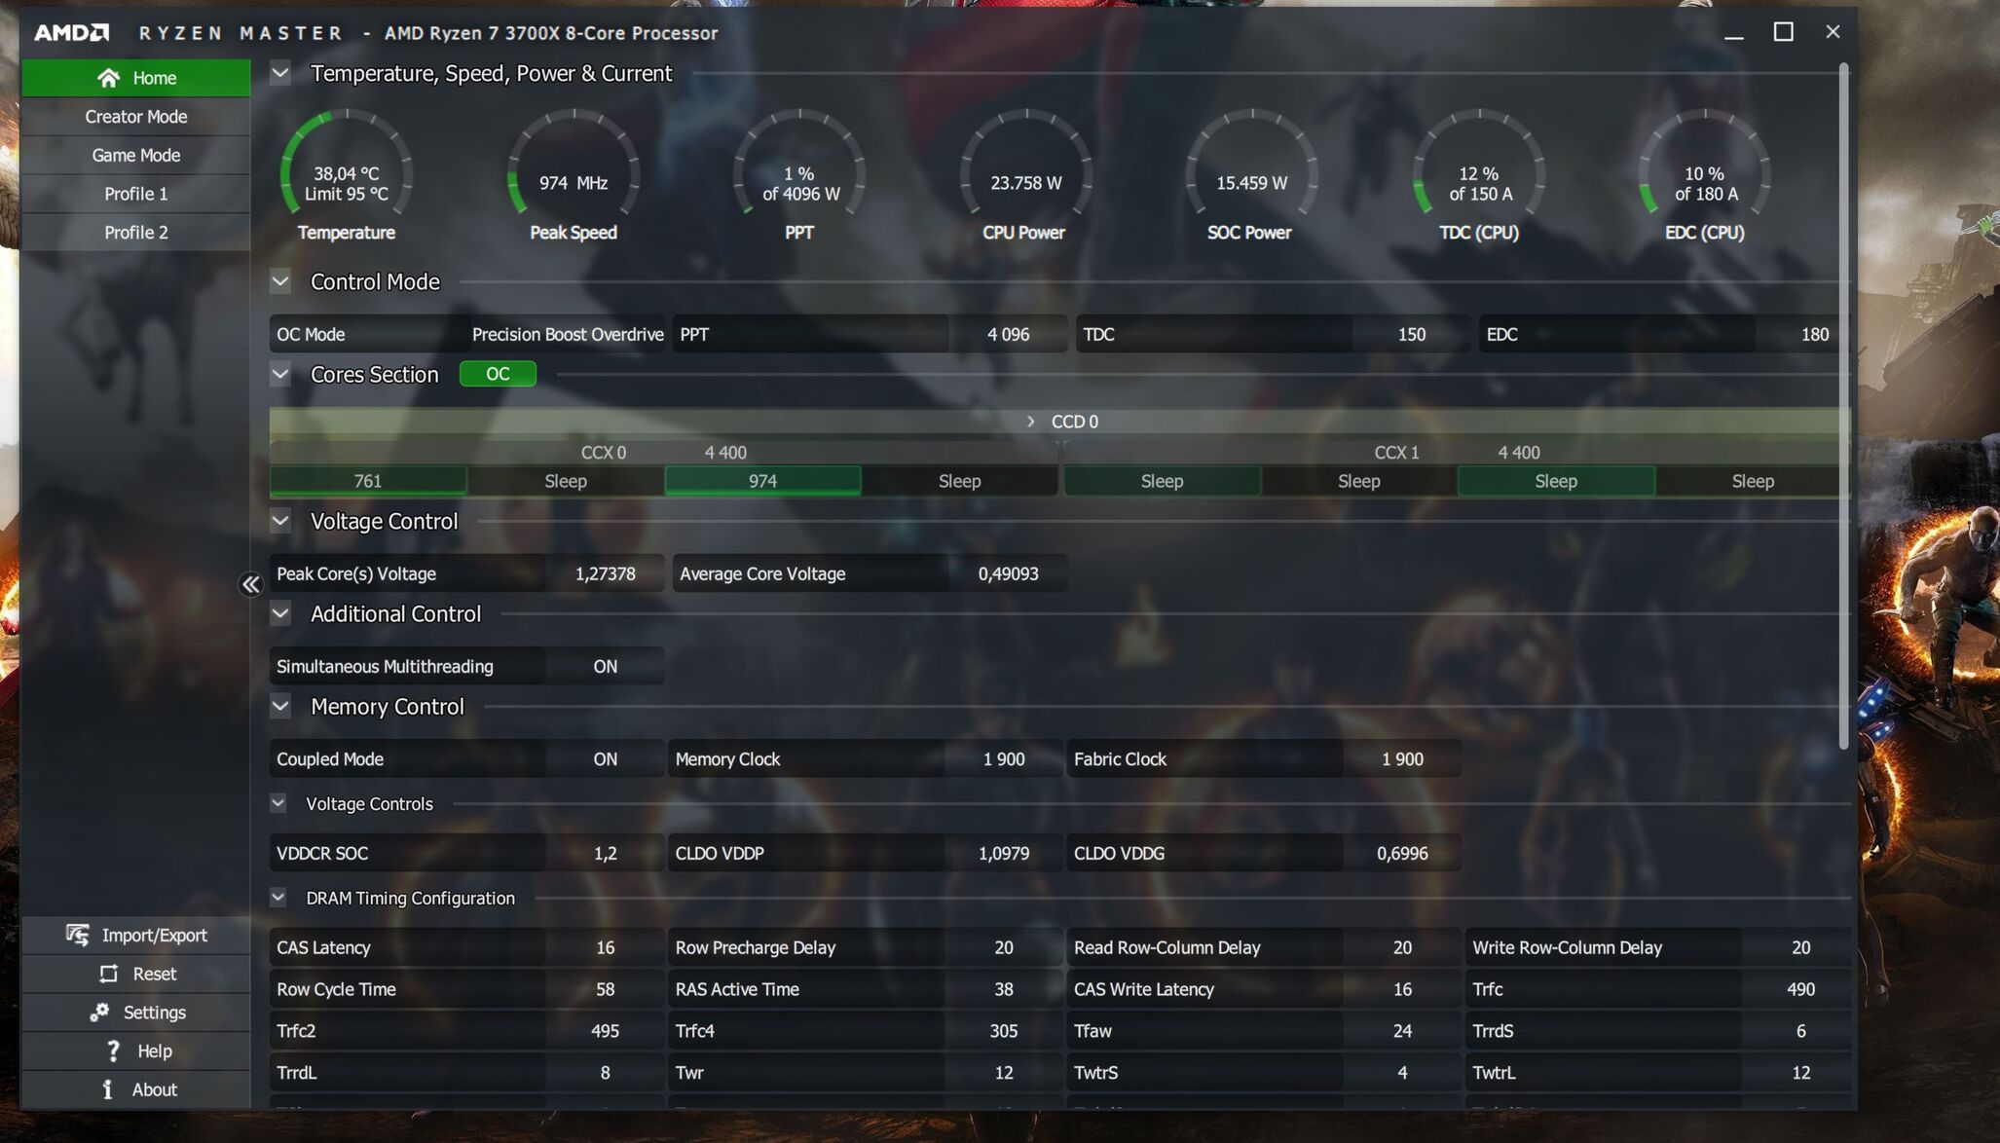Click the Reset icon
Viewport: 2000px width, 1143px height.
108,974
